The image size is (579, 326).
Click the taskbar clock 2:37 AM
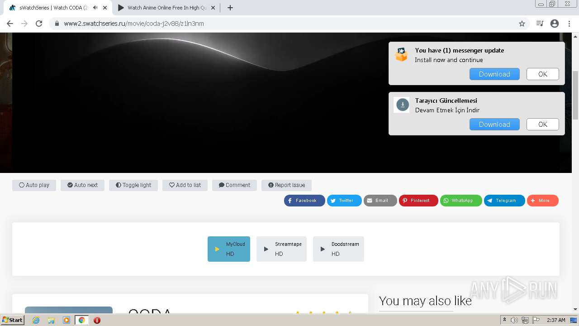(556, 320)
